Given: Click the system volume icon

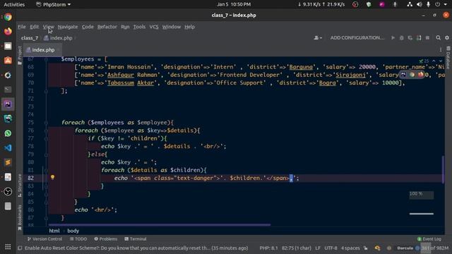Looking at the screenshot, I should pyautogui.click(x=420, y=4).
